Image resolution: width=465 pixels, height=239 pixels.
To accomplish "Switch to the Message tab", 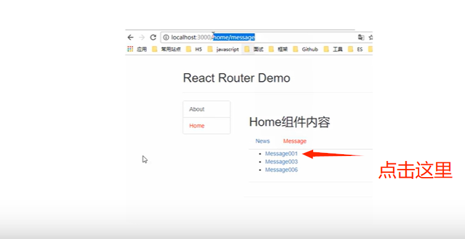I will pos(294,141).
